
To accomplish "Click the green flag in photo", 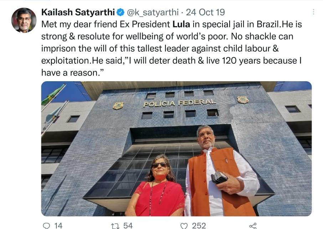I will coord(52,95).
